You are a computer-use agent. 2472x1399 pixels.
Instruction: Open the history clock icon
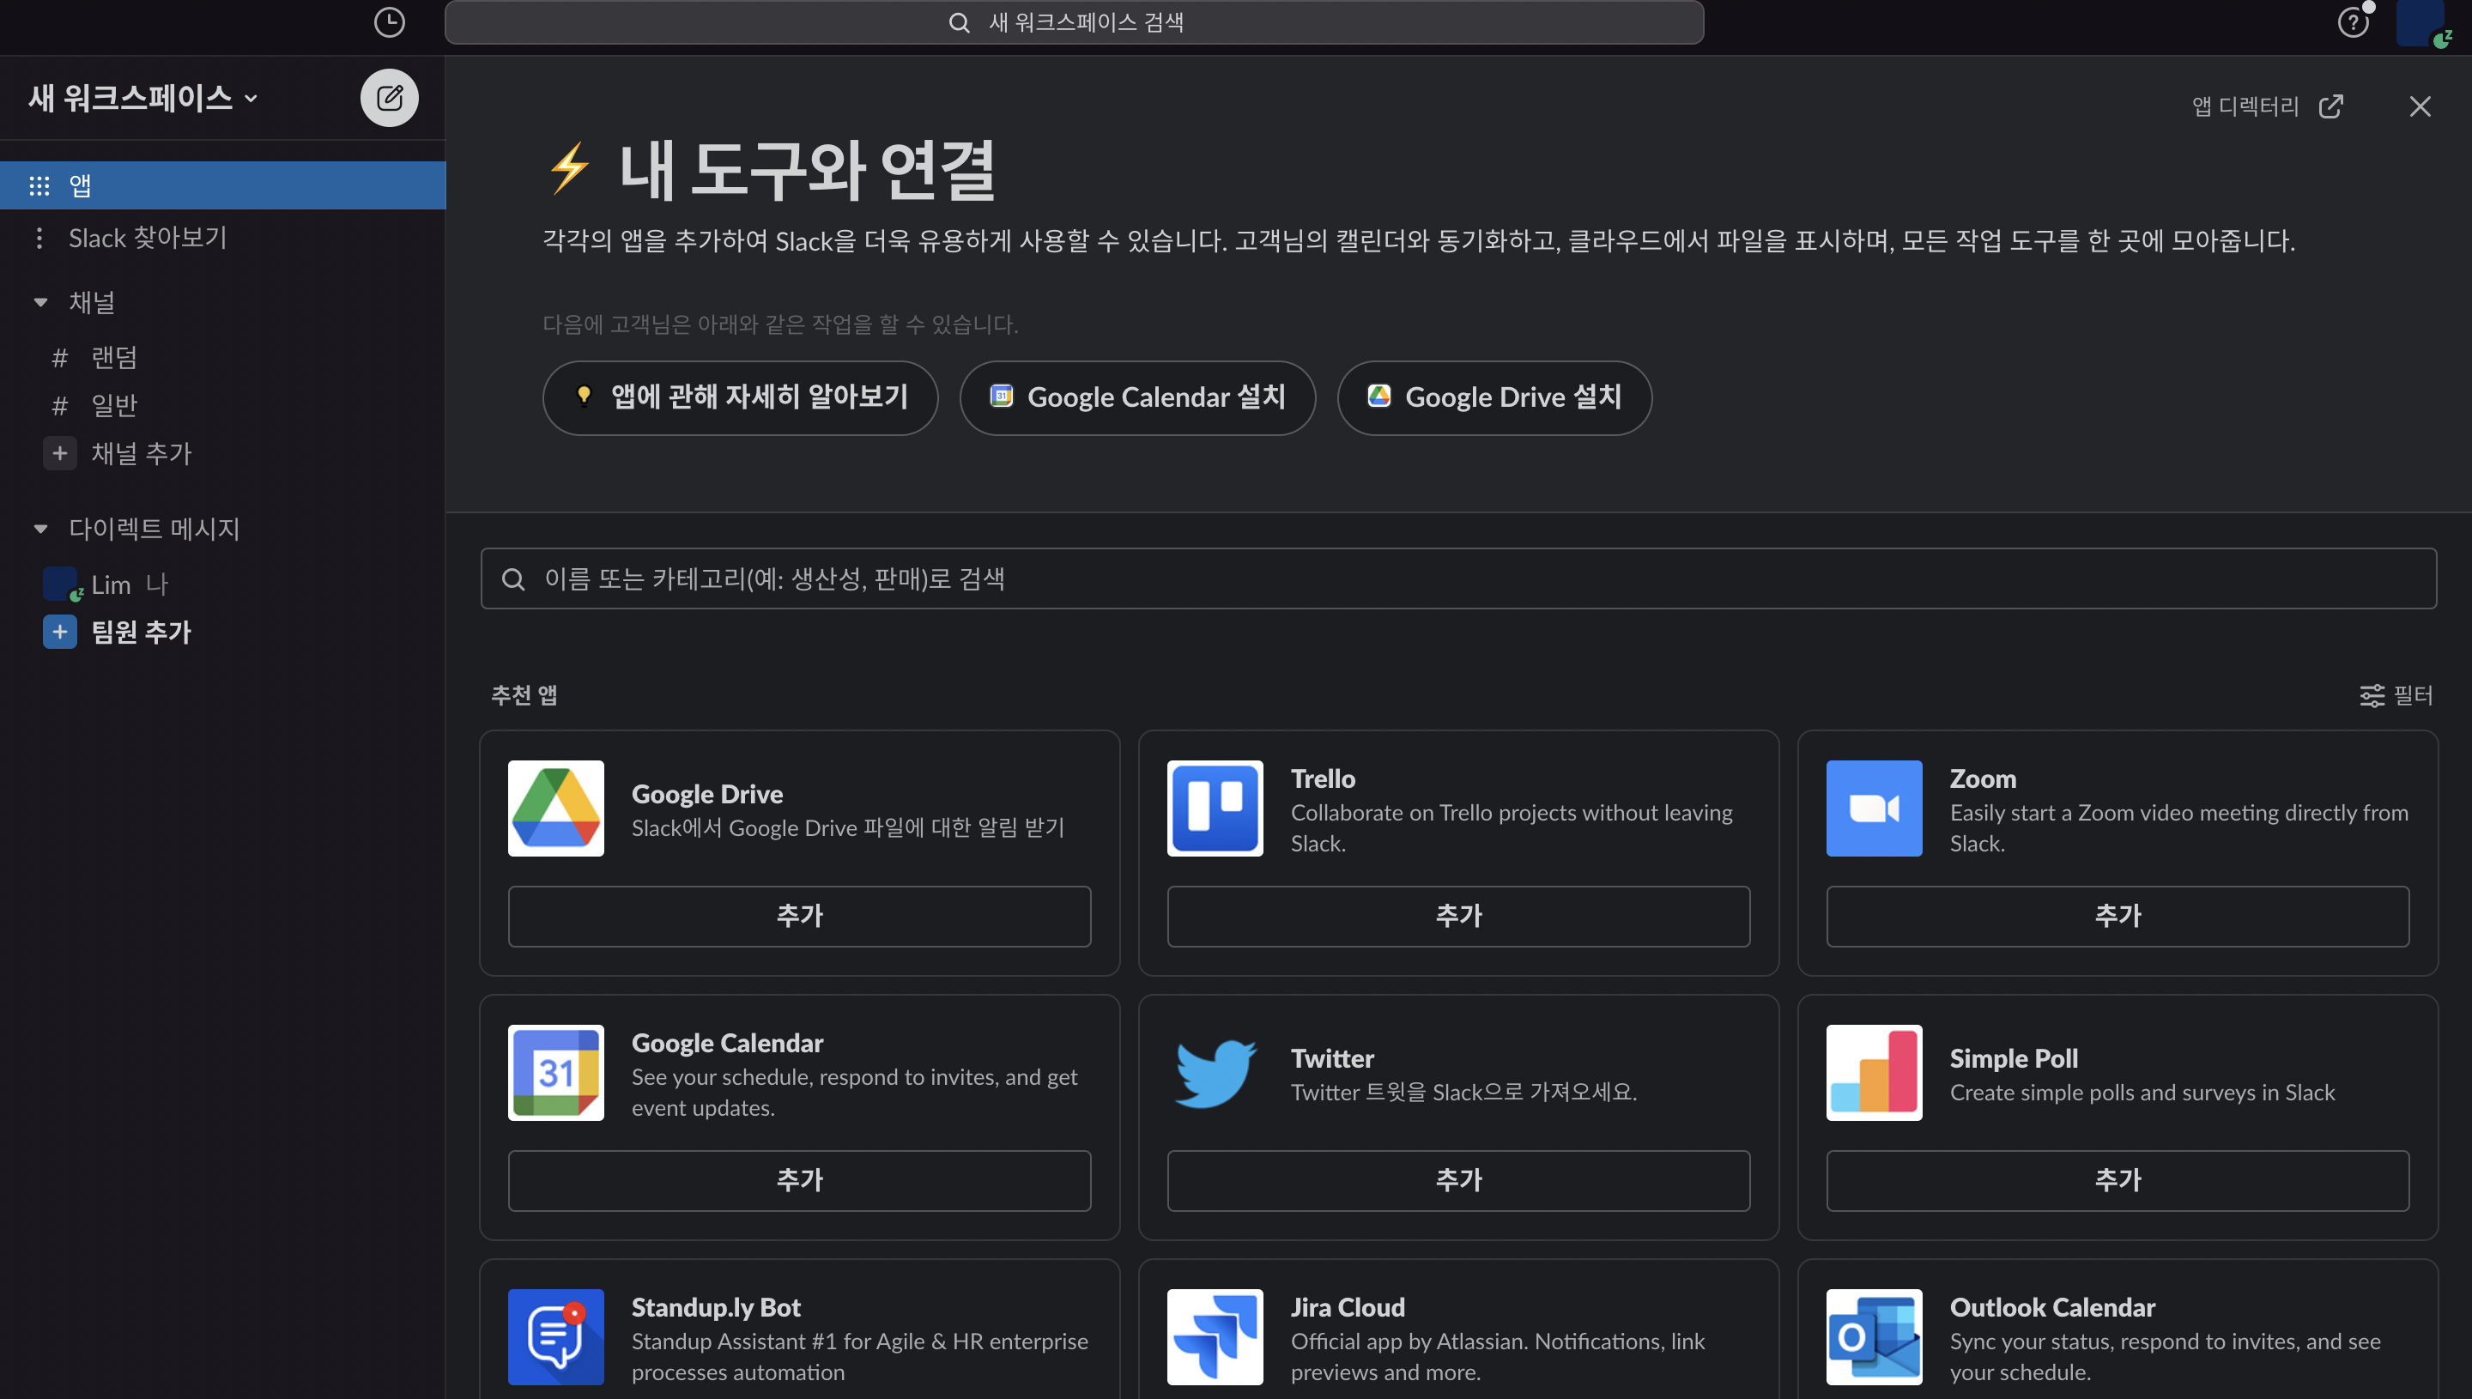[x=389, y=22]
